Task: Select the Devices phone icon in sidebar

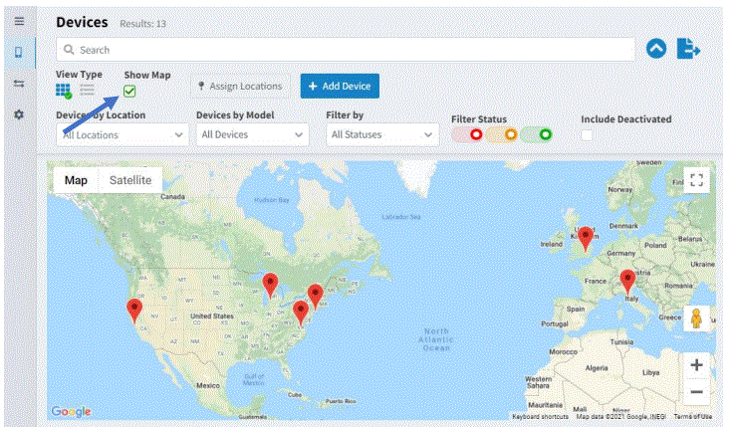Action: [x=19, y=52]
